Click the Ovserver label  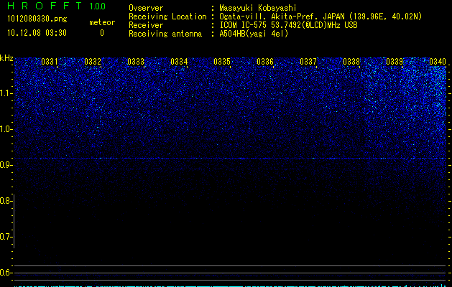pyautogui.click(x=146, y=8)
